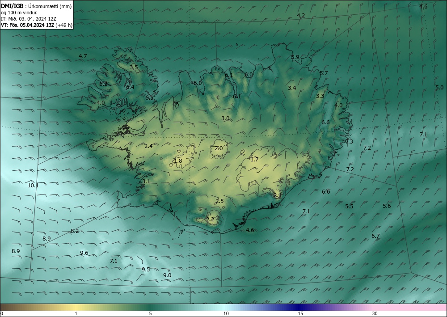Click the map value '6.5'
Image resolution: width=447 pixels, height=317 pixels.
(149, 98)
